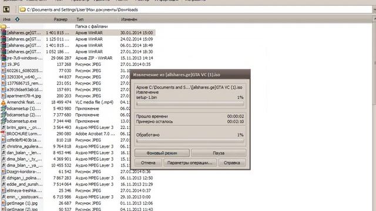Image resolution: width=376 pixels, height=211 pixels.
Task: Click the ZIP icon of jre-7u9-windows
Action: coord(4,57)
